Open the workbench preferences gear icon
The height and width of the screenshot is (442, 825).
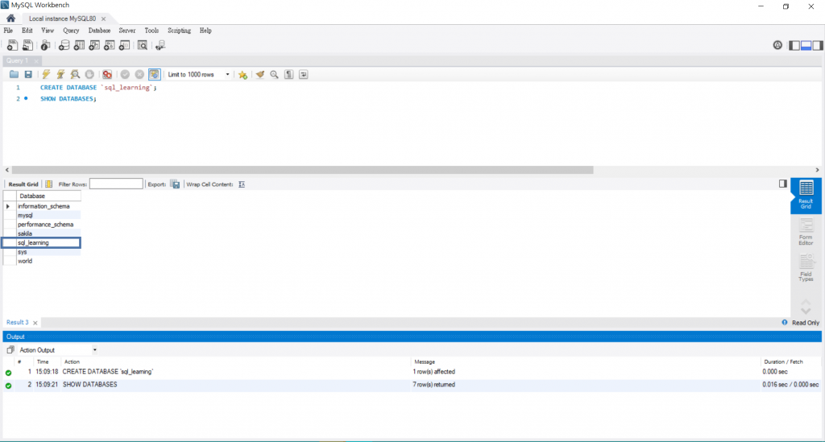(x=777, y=45)
